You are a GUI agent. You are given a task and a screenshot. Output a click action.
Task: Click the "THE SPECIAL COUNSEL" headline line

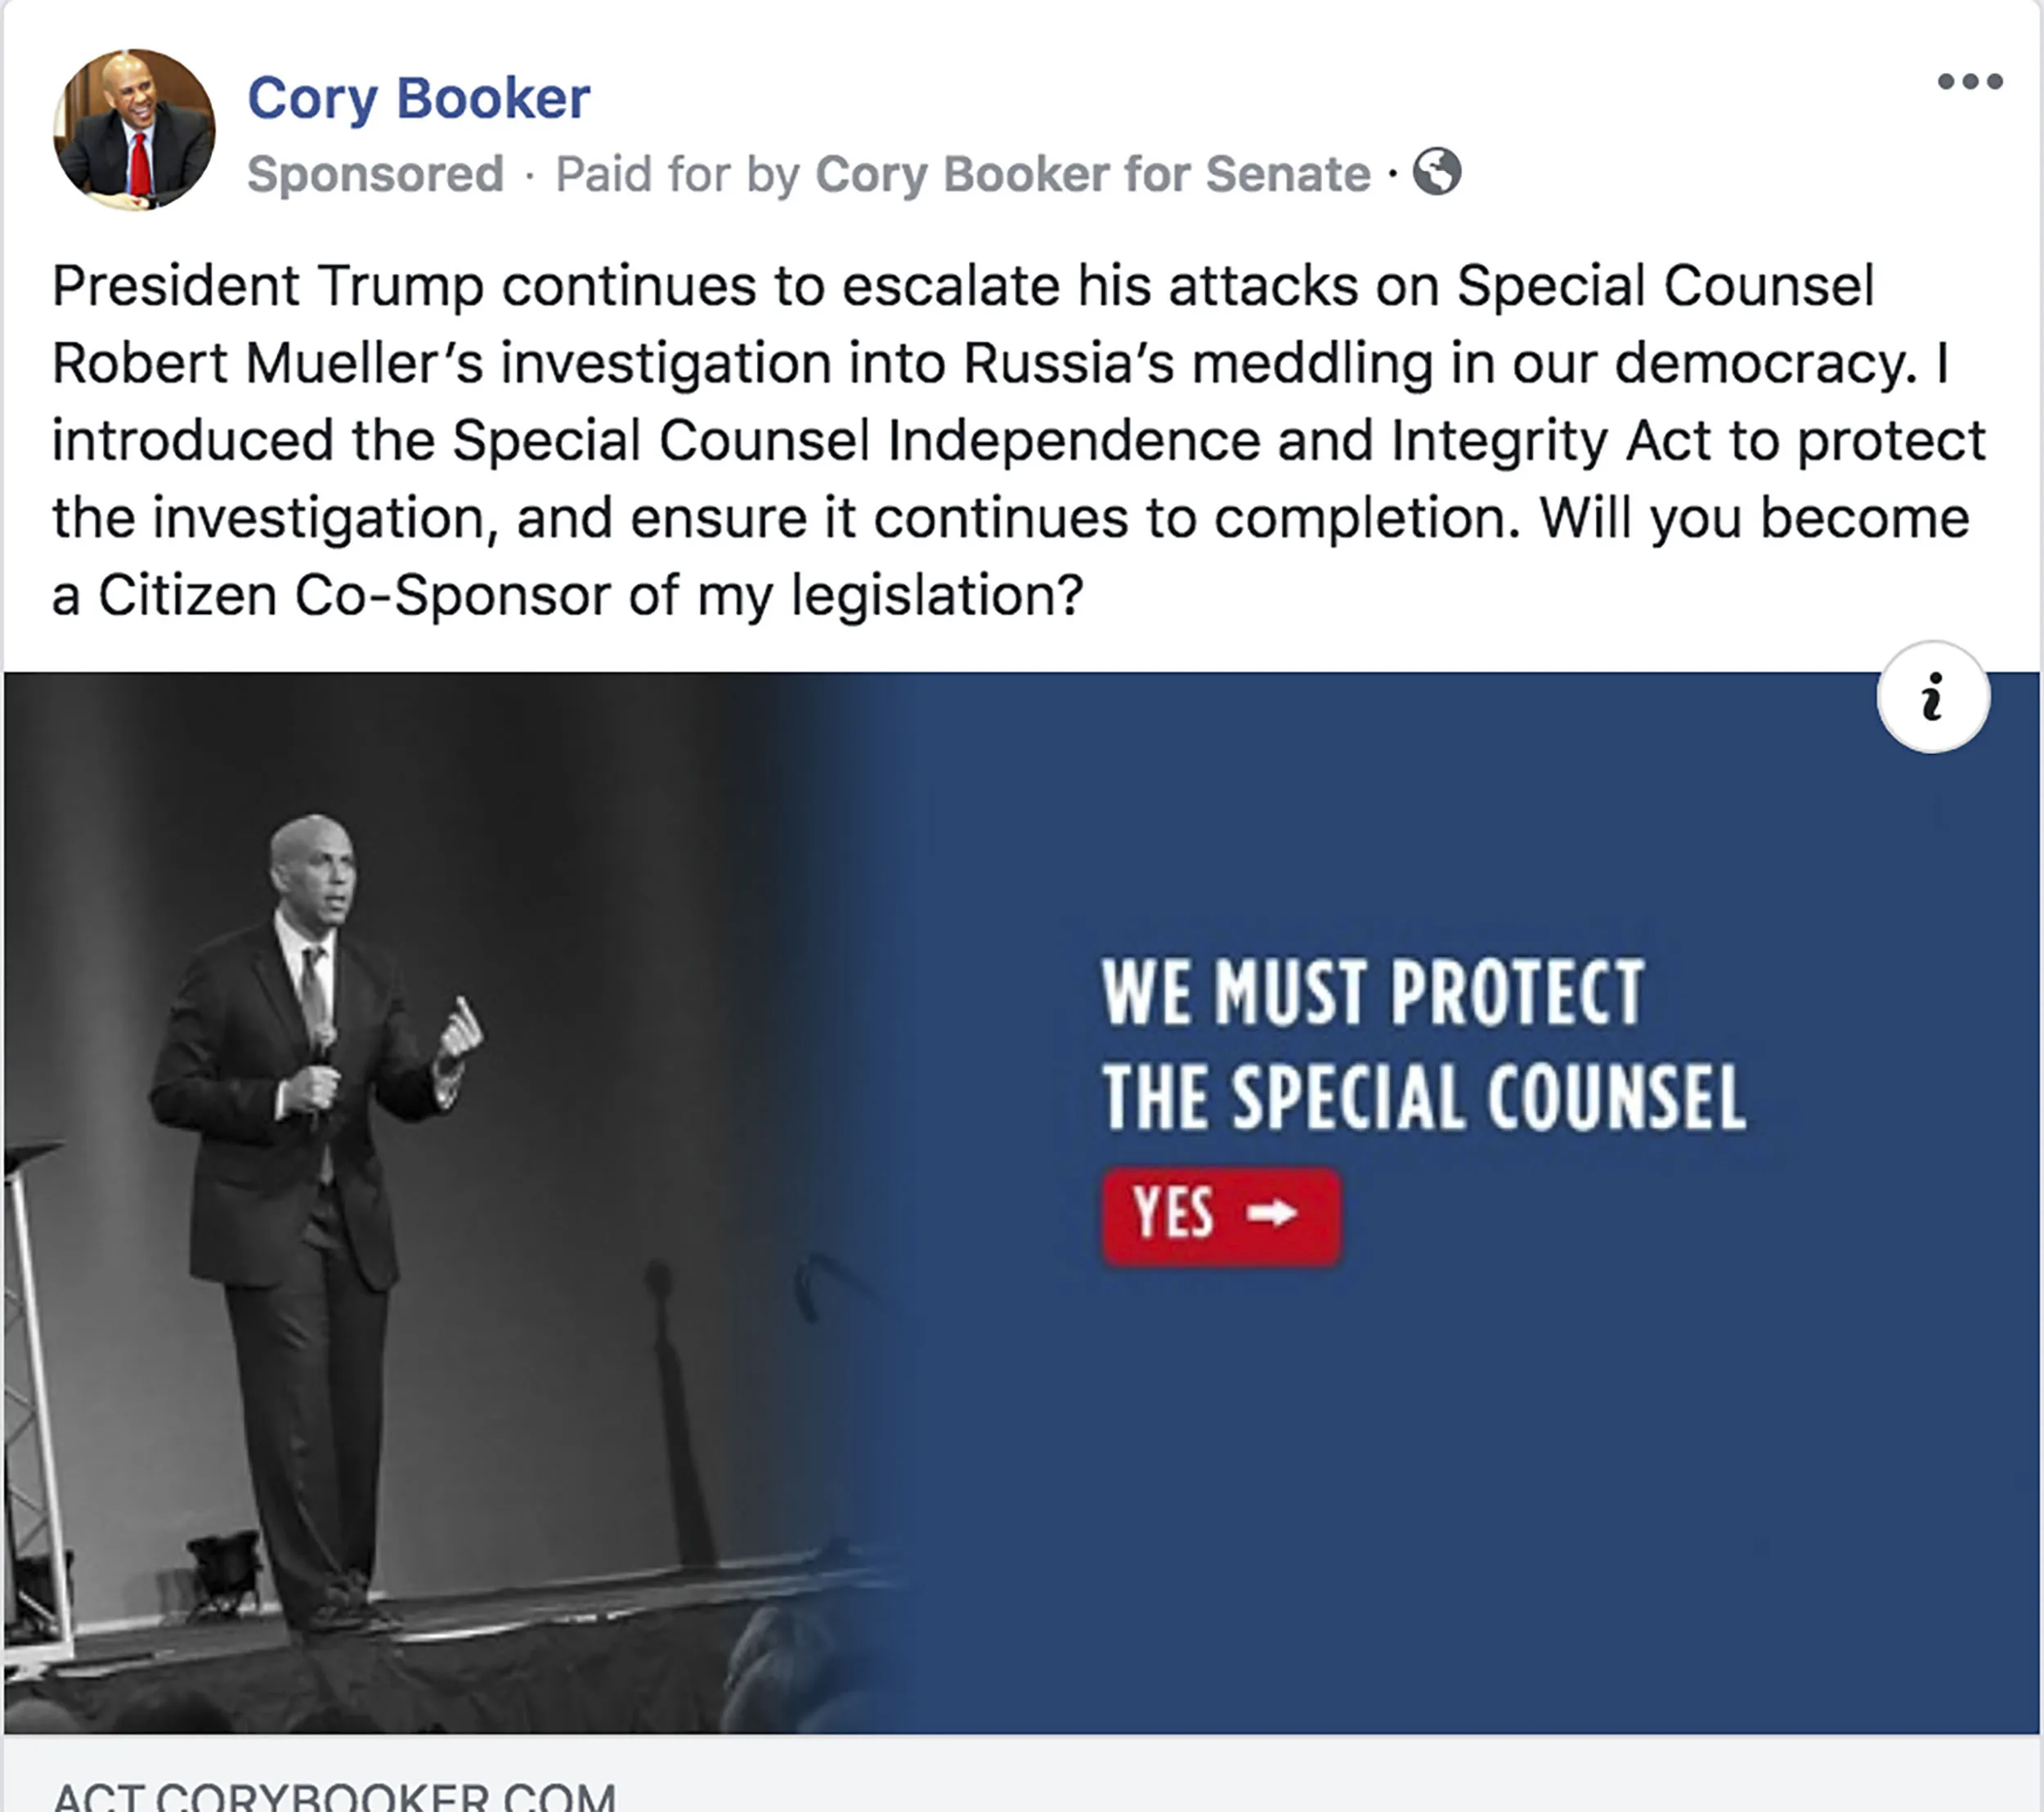[1423, 1097]
